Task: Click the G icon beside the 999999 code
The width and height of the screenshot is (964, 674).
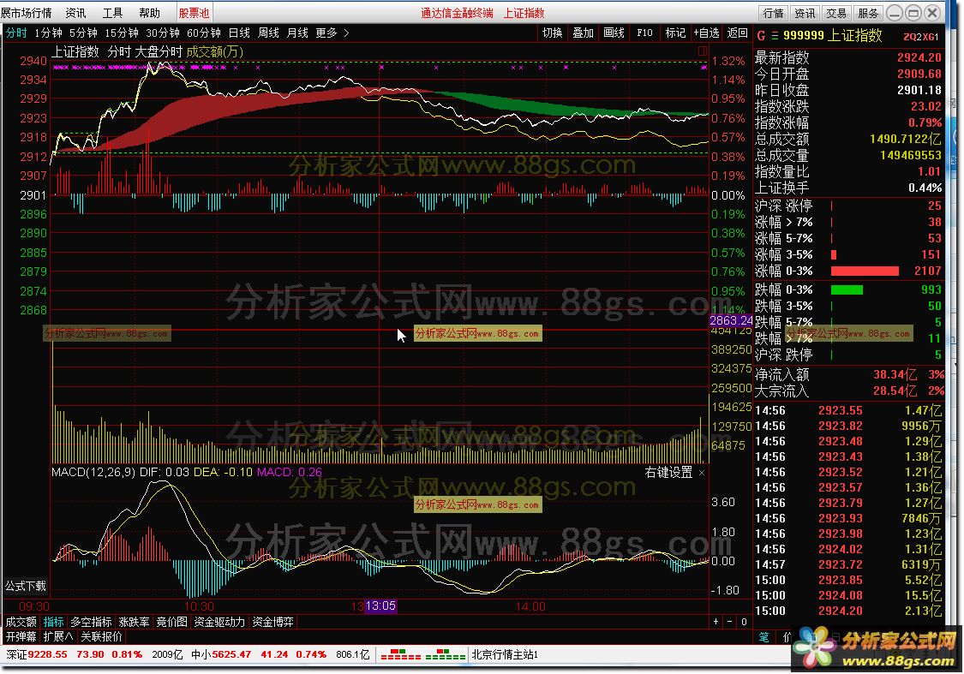Action: (x=761, y=36)
